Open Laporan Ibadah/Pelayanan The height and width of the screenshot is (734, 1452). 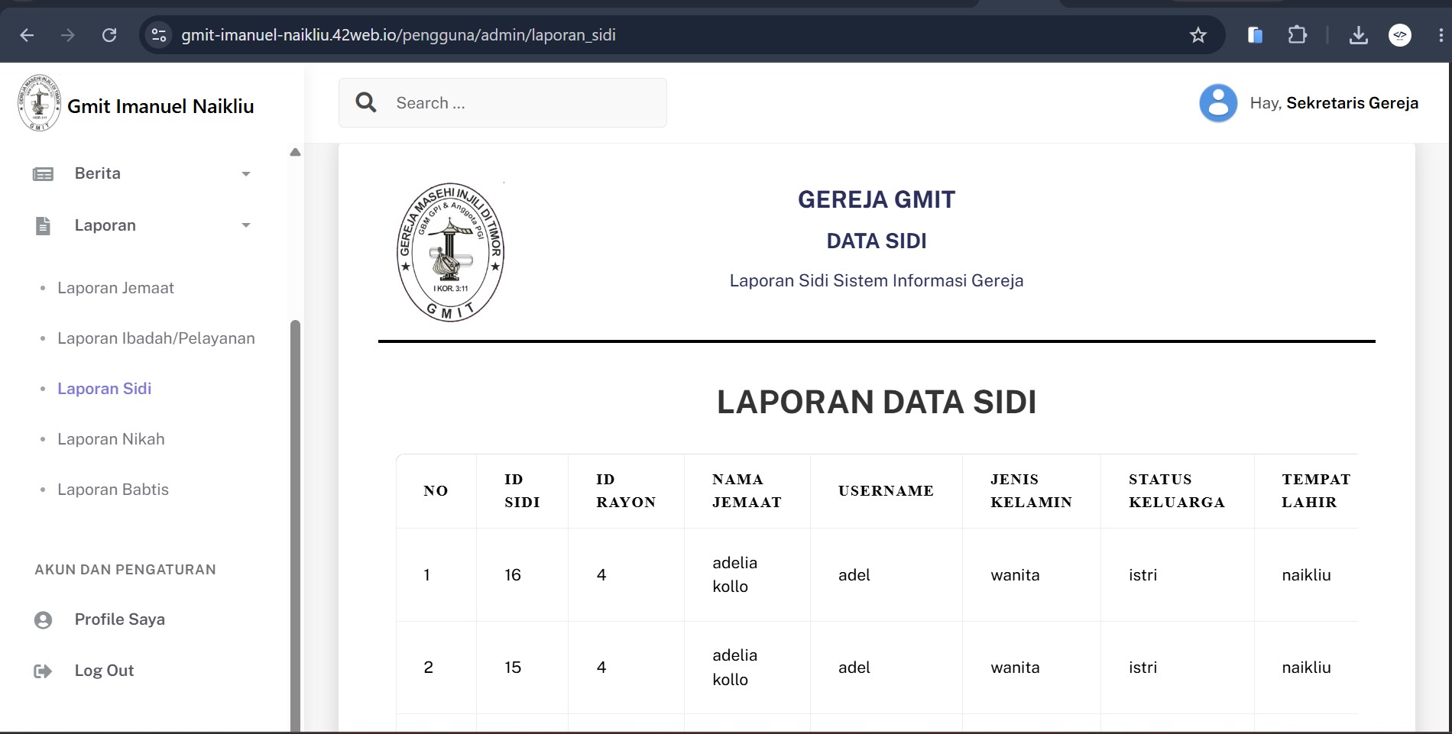[x=156, y=338]
